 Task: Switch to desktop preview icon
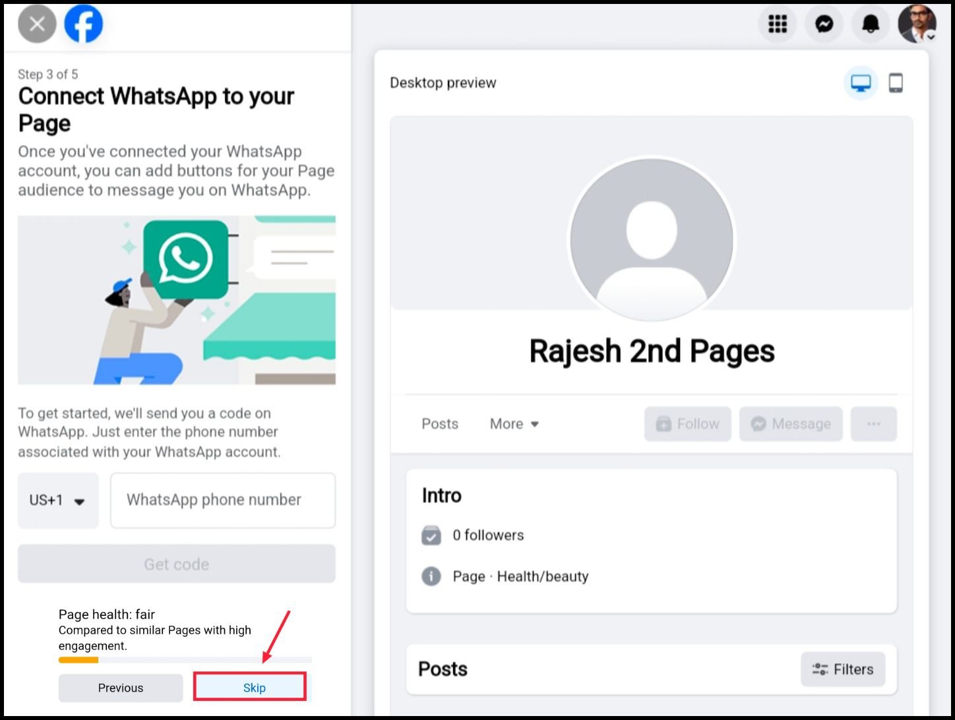(861, 83)
